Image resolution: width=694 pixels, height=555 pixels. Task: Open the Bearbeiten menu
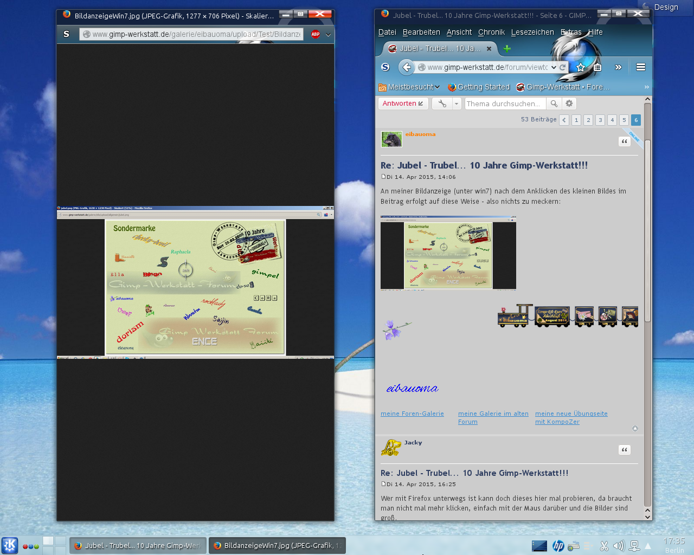(x=421, y=32)
